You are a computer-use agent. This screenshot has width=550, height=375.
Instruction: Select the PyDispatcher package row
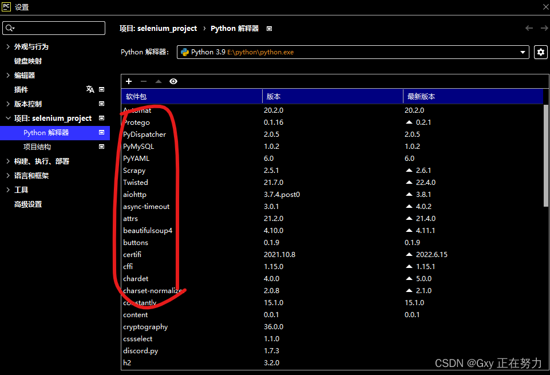tap(332, 135)
